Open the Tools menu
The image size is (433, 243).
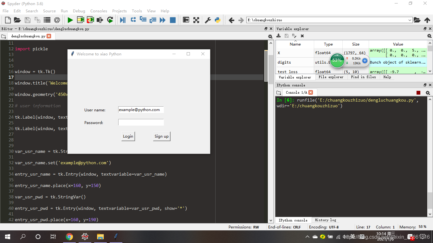tap(137, 11)
